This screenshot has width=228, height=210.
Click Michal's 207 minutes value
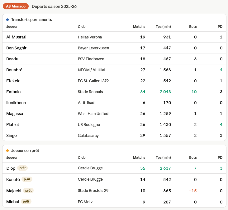[x=167, y=202]
